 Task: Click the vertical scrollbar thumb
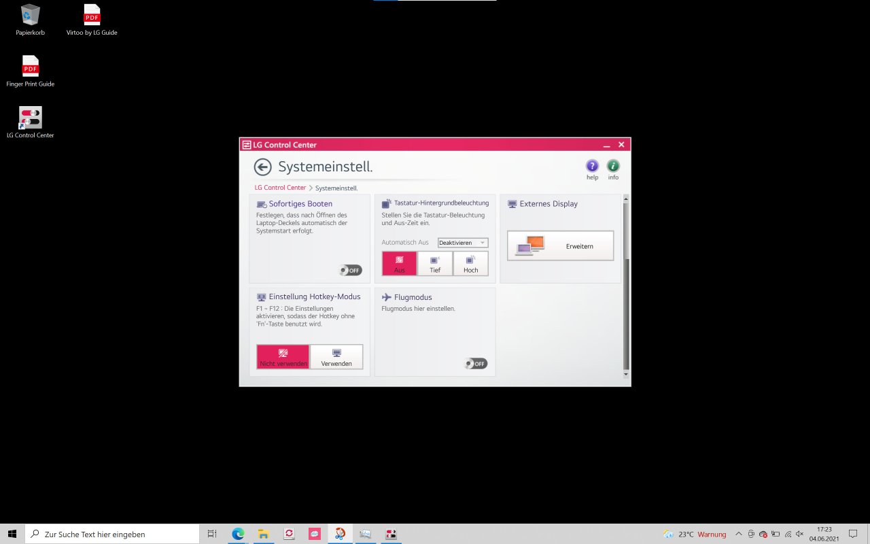coord(626,314)
